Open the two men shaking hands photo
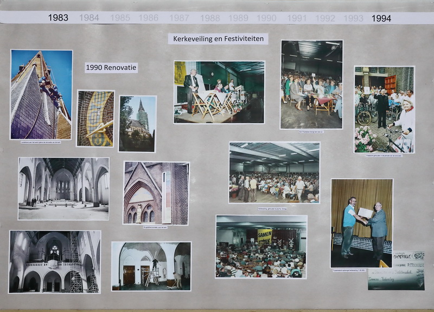434x312 pixels. (x=361, y=223)
